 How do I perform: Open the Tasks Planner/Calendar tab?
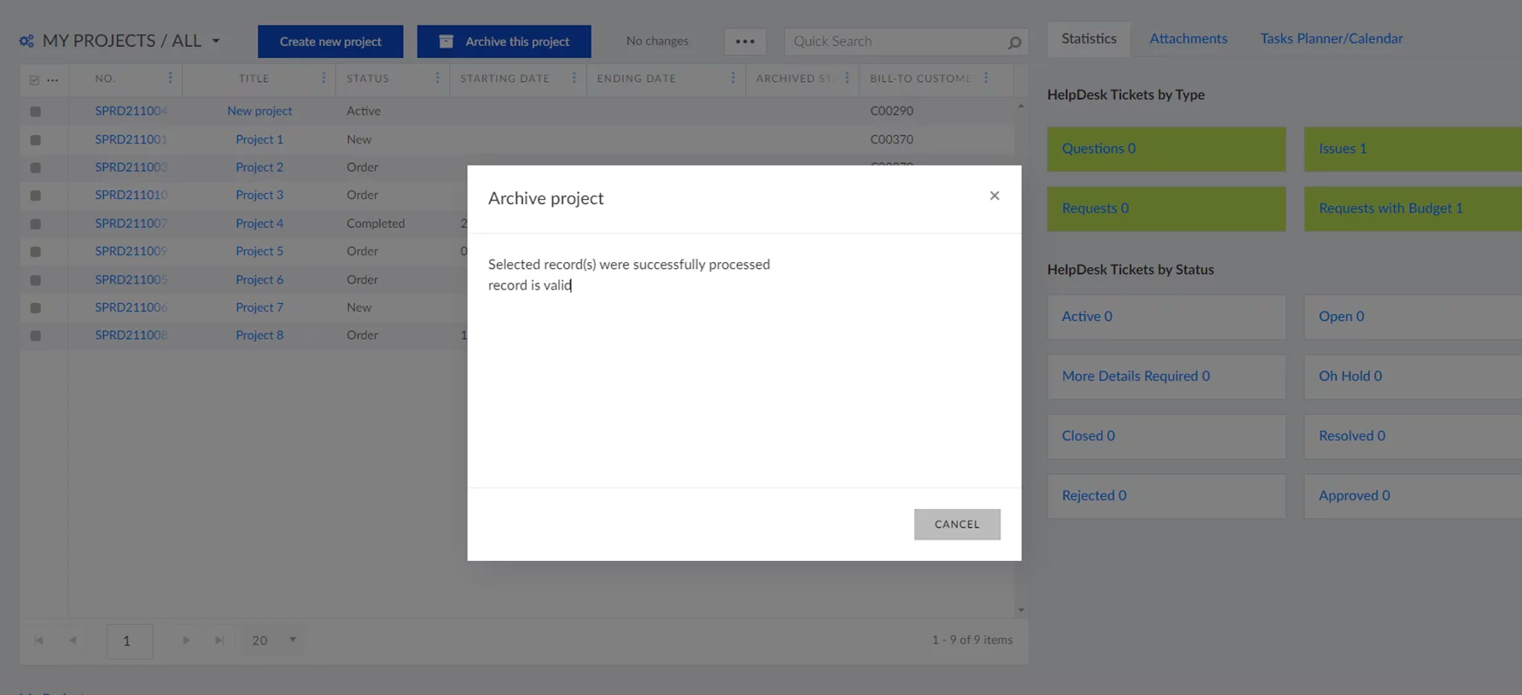1331,38
